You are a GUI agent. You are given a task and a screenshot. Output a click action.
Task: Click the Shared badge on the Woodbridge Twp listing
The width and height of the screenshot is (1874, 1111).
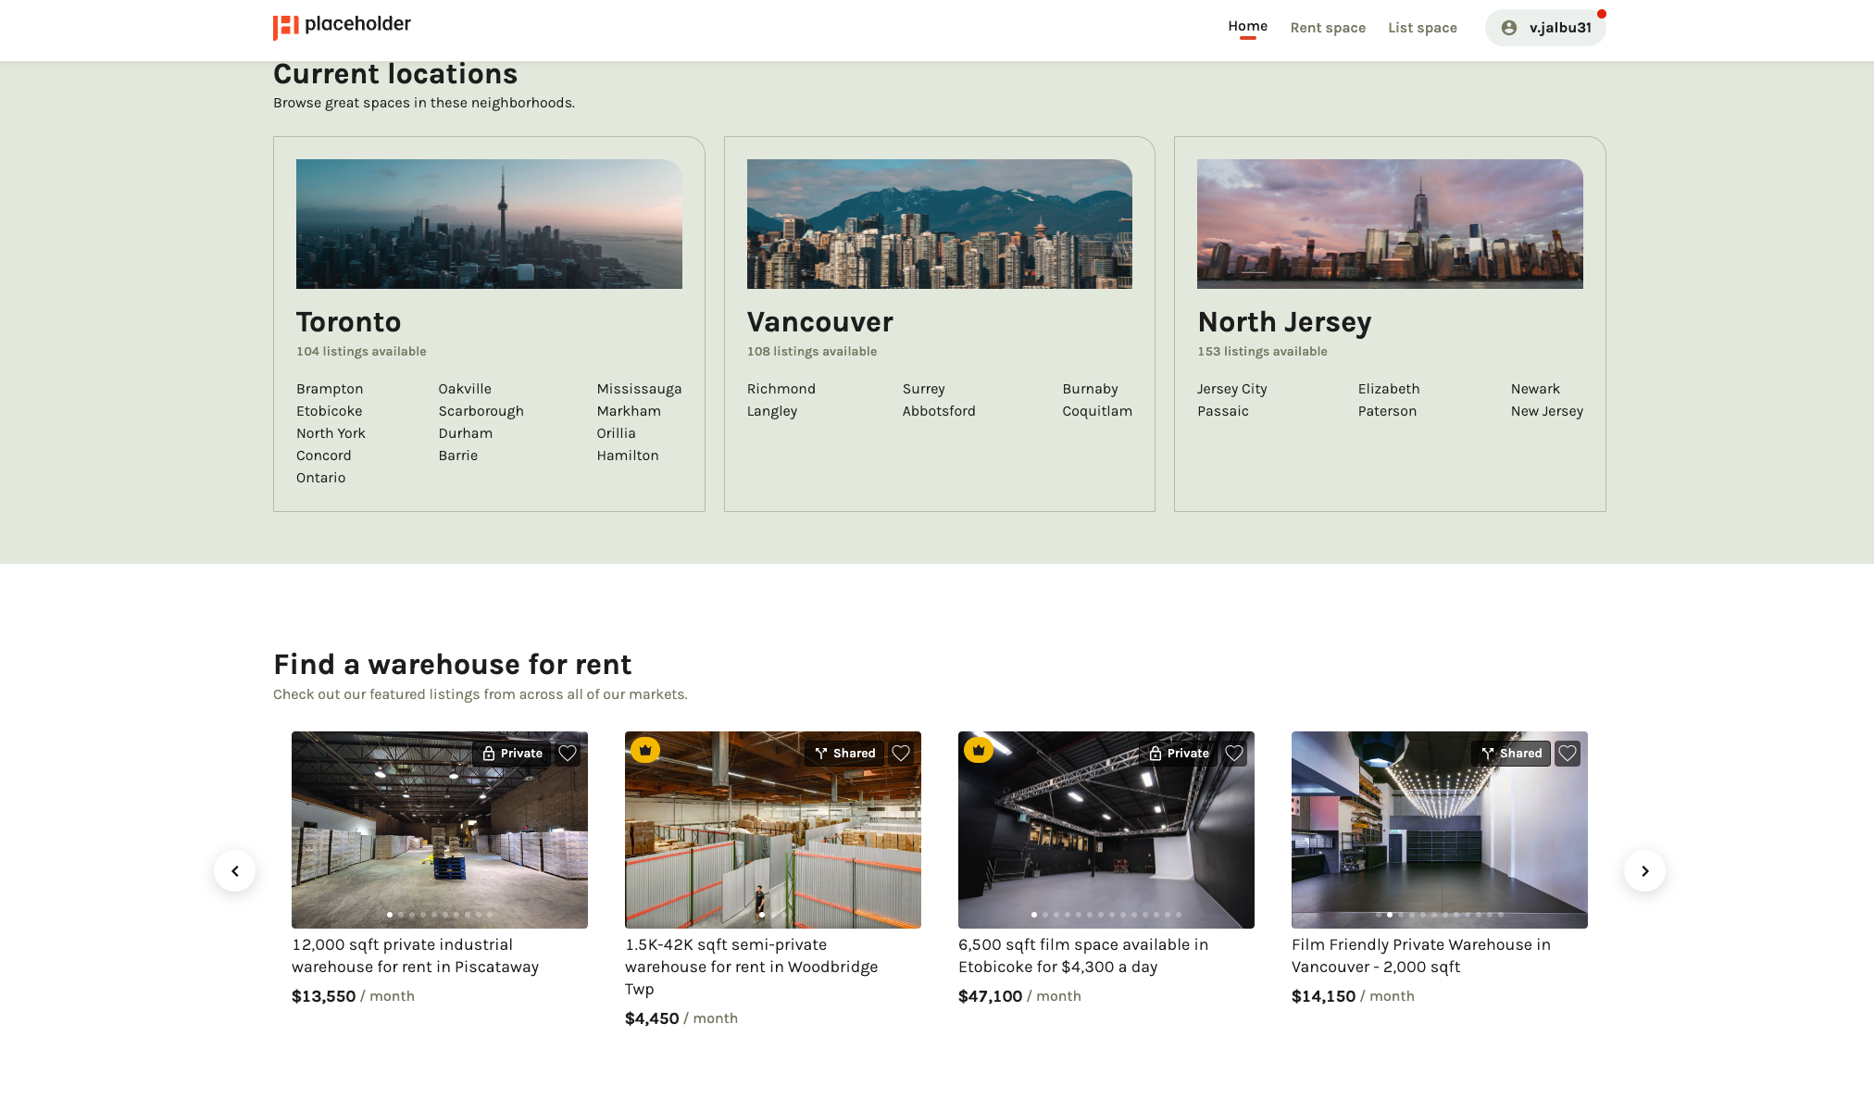tap(843, 753)
